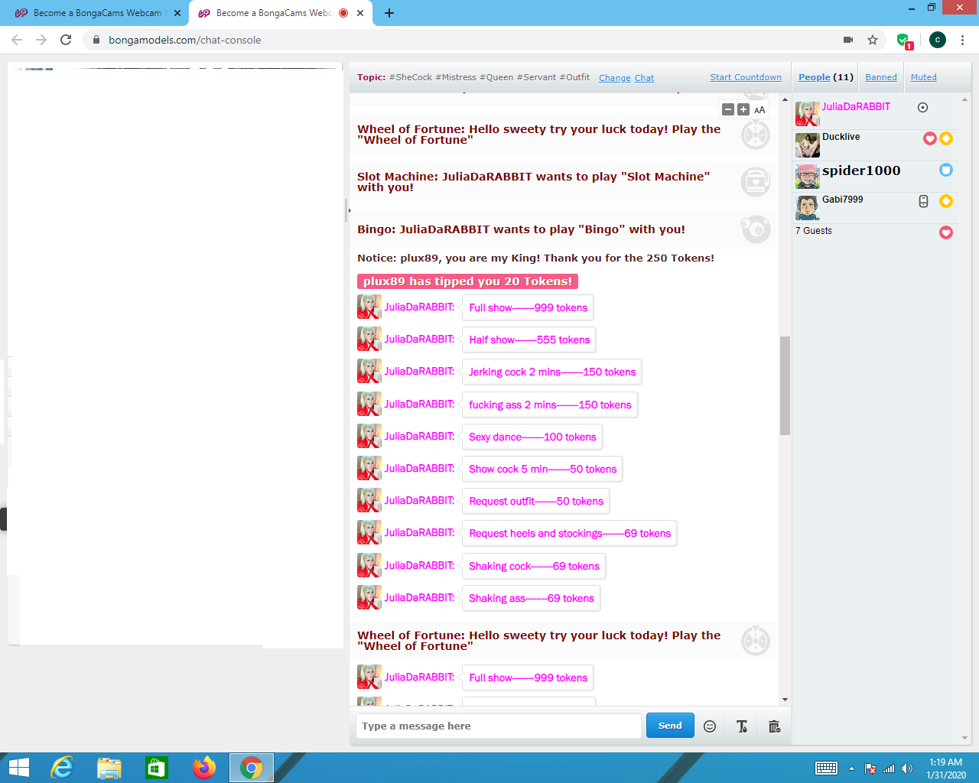Collapse the video panel using divider arrow
Viewport: 979px width, 783px height.
point(349,210)
